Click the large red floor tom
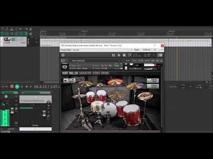Viewport: 213px width, 159px height. pyautogui.click(x=132, y=115)
